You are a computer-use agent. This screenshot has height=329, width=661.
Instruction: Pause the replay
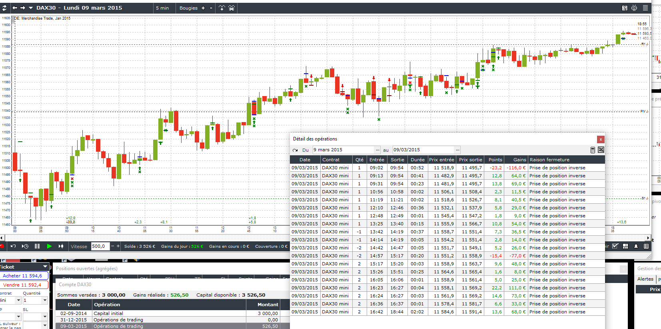pyautogui.click(x=37, y=246)
